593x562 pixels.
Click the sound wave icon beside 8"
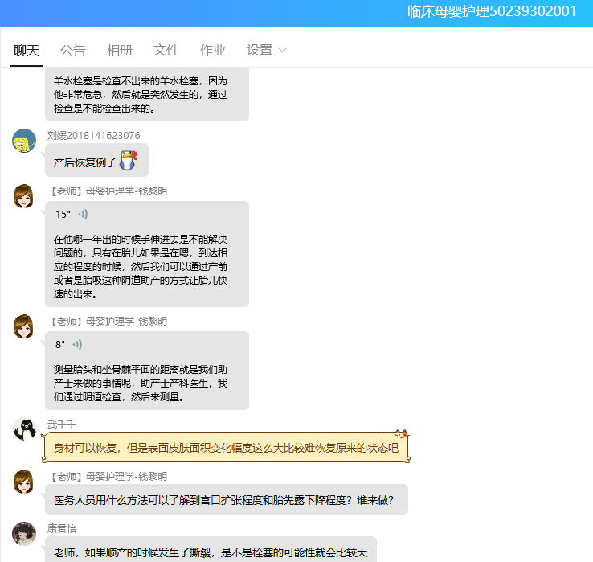pos(77,345)
